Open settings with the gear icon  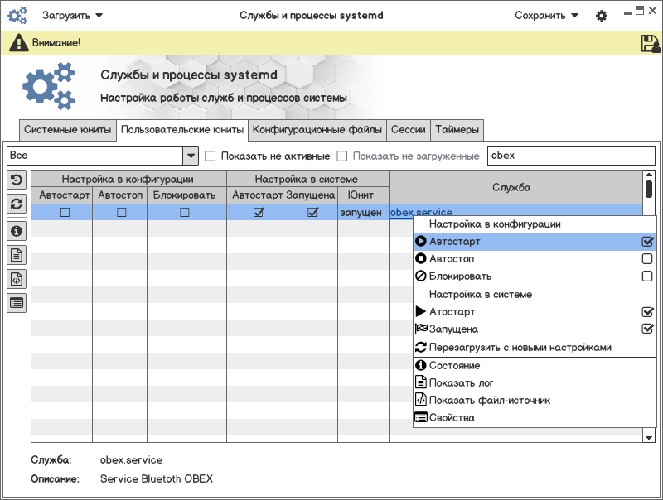[x=602, y=16]
